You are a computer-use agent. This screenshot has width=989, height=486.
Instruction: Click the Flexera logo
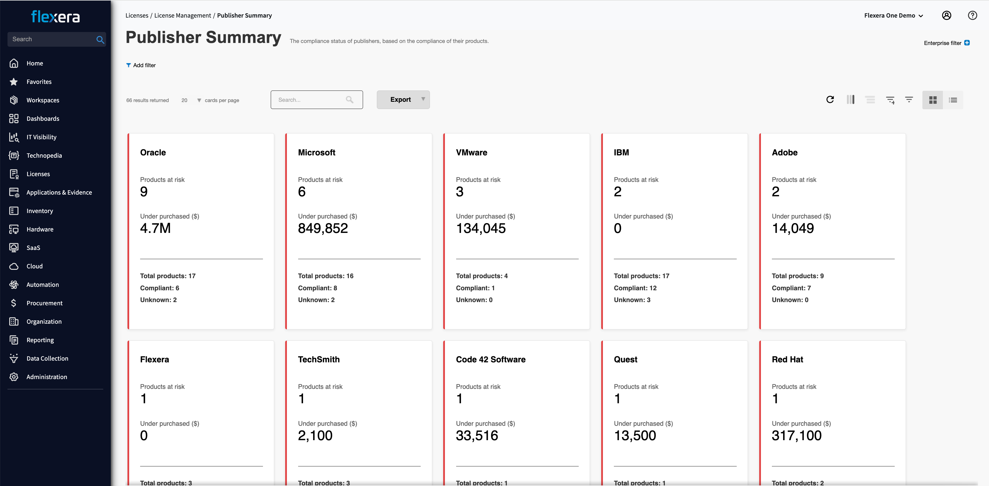[56, 16]
